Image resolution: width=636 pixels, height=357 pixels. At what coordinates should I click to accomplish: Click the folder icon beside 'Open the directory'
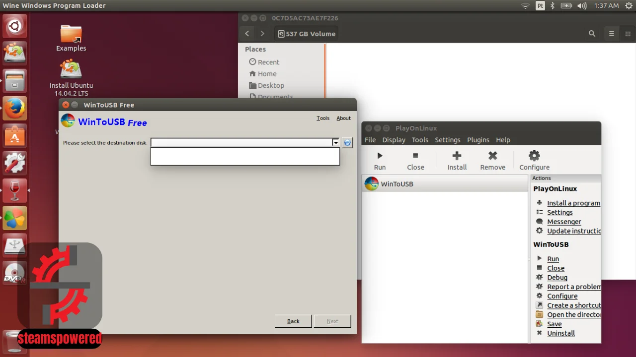pos(540,314)
